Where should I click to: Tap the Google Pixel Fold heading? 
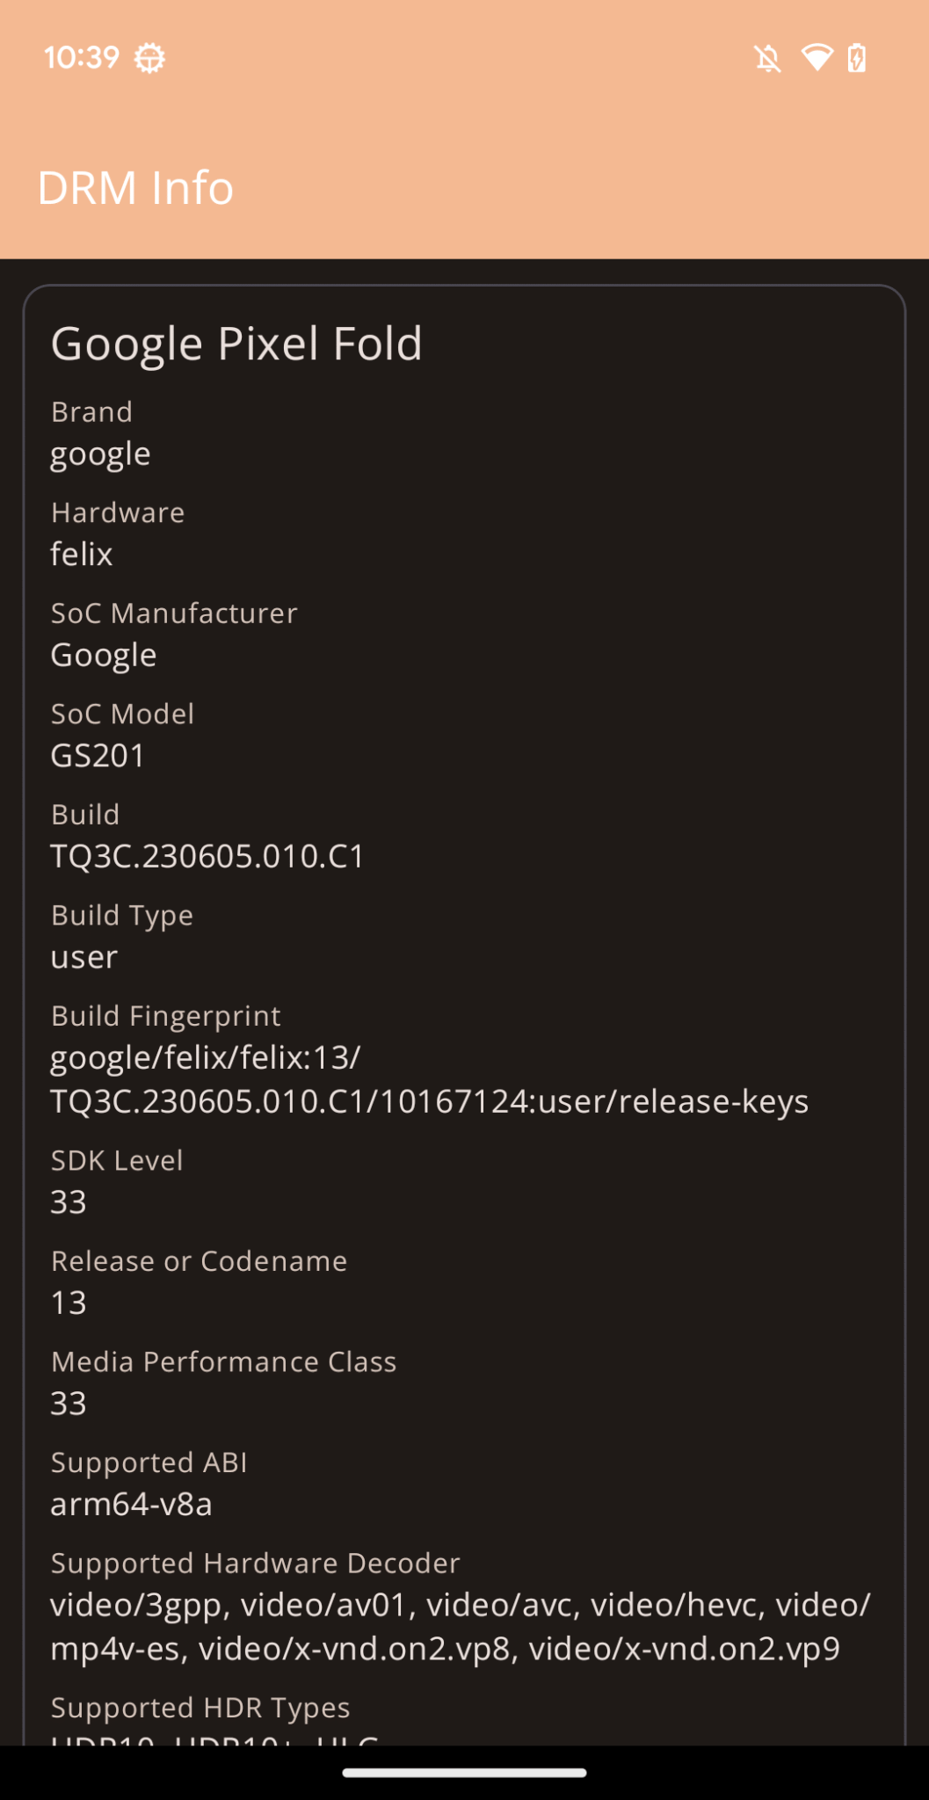click(x=237, y=343)
